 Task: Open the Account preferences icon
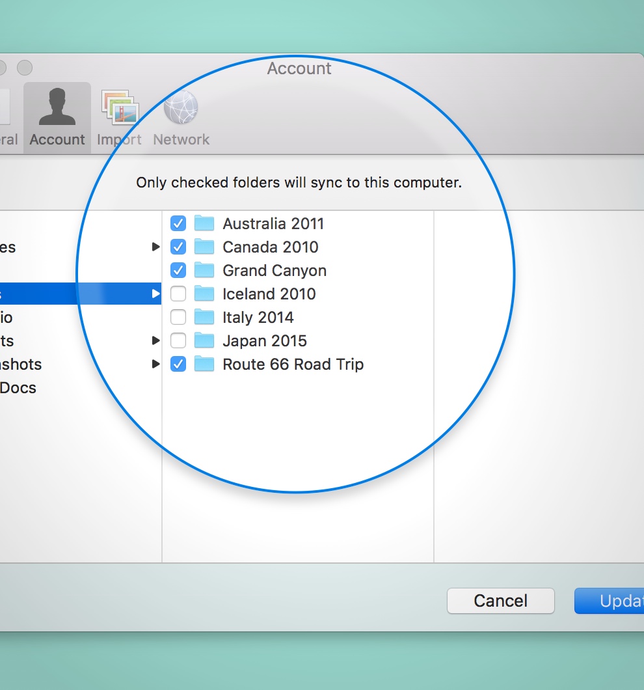click(57, 108)
